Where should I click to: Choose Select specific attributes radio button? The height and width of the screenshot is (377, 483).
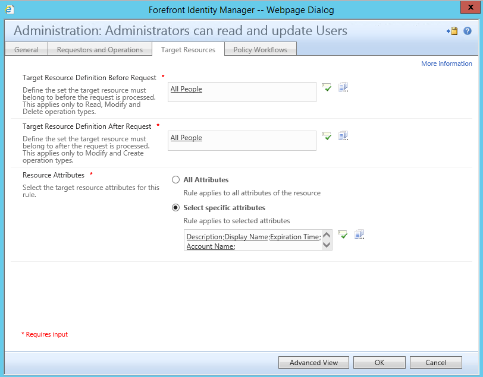pyautogui.click(x=175, y=208)
